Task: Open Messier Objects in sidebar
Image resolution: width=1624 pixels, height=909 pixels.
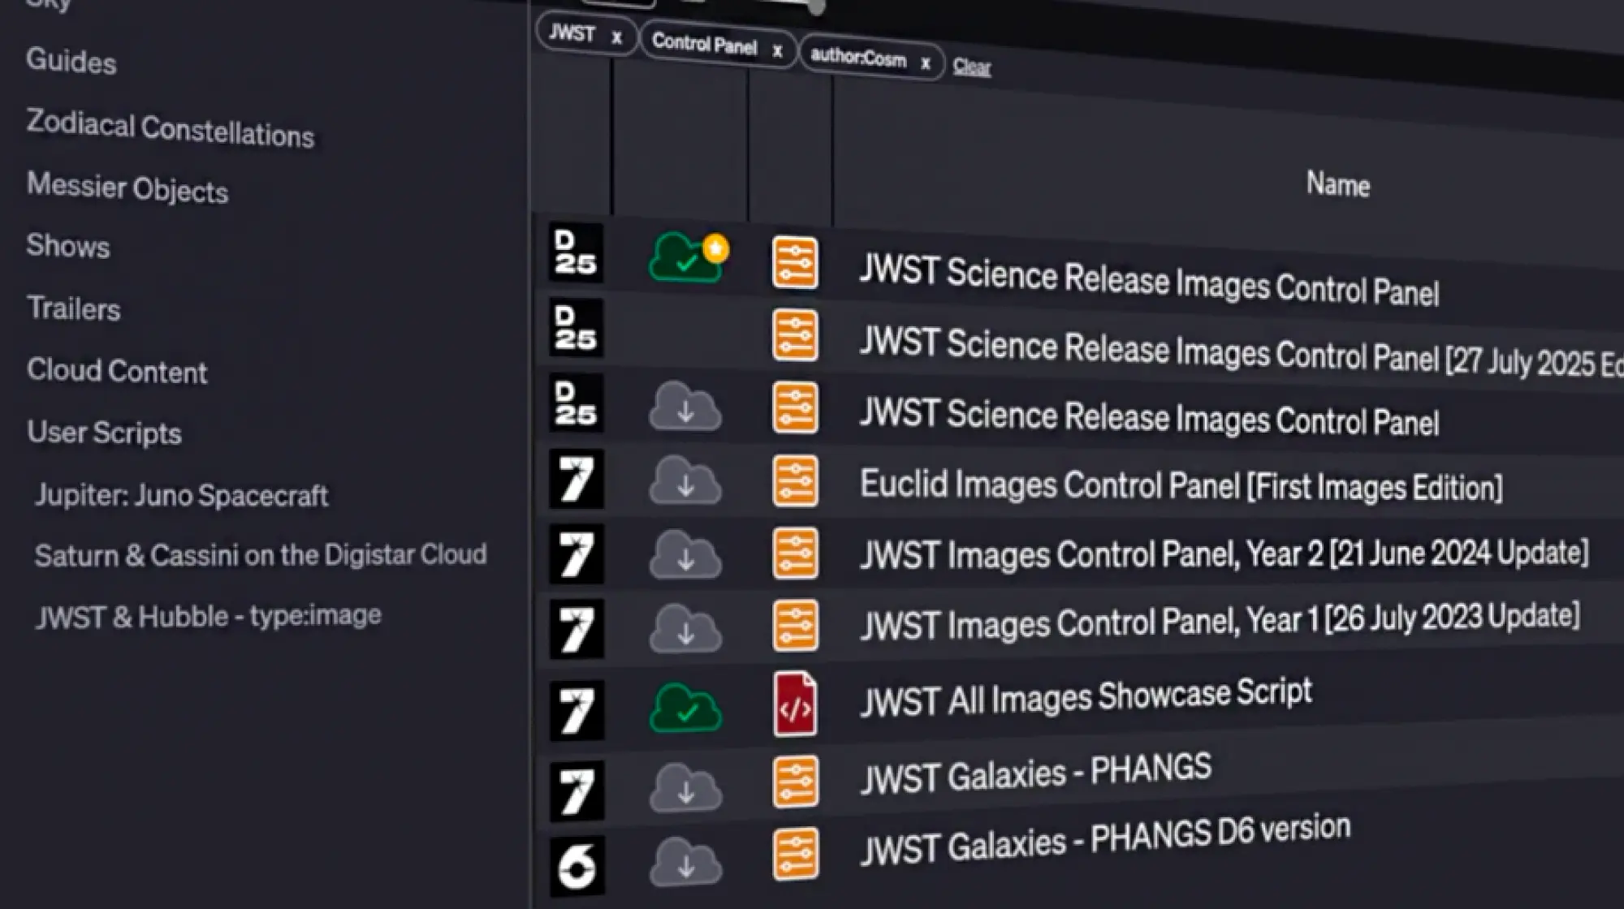Action: (127, 187)
